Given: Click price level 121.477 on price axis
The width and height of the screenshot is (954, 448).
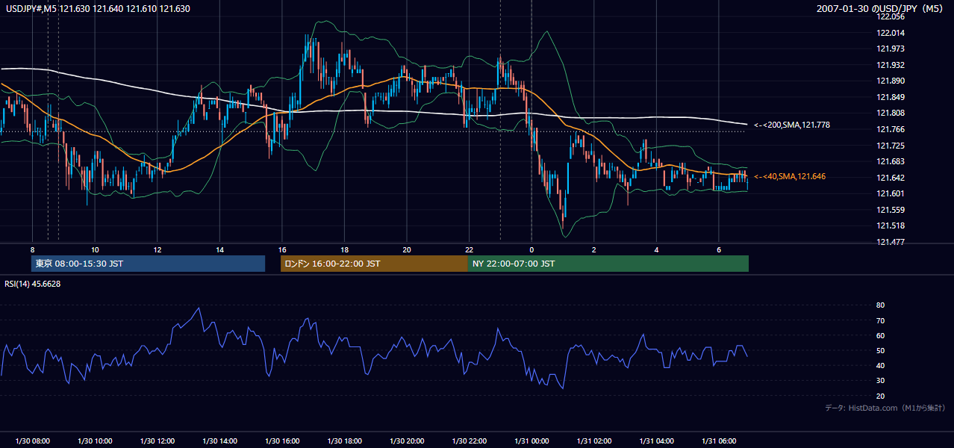Looking at the screenshot, I should 891,242.
